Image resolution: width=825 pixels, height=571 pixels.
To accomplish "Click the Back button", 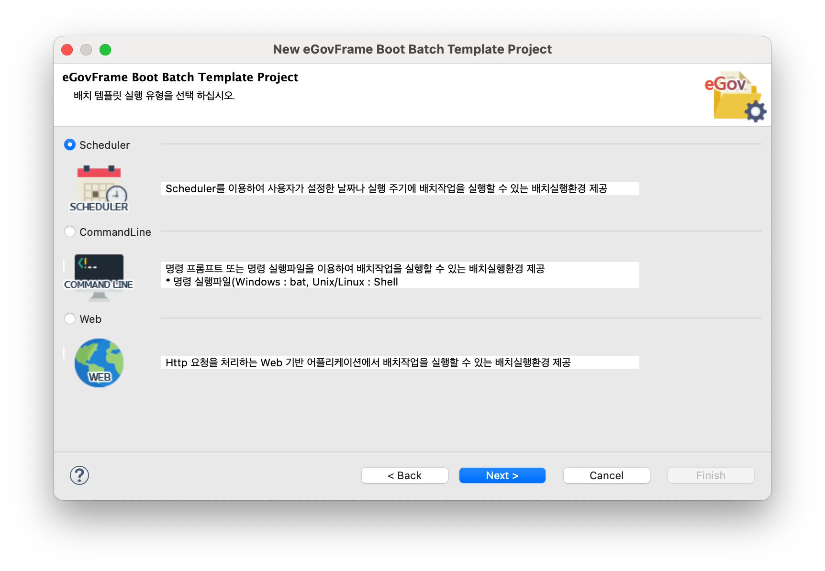I will [x=404, y=475].
